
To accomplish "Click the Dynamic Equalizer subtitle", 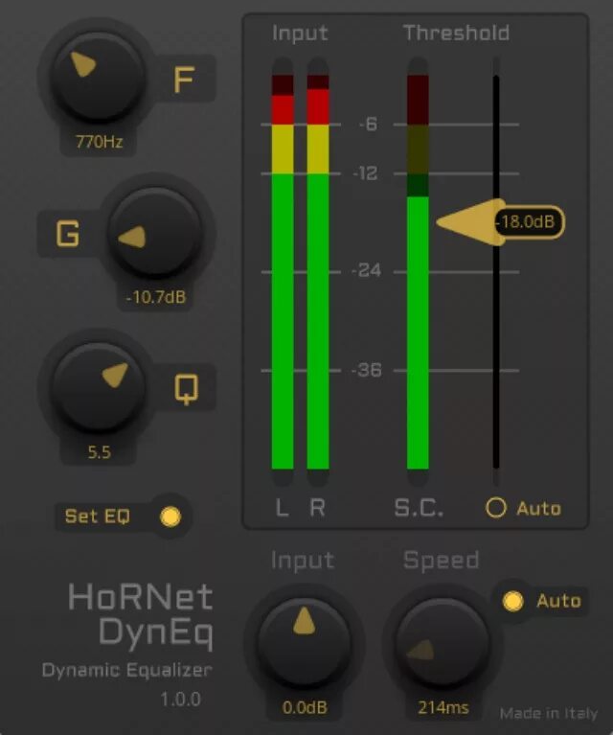I will tap(126, 670).
